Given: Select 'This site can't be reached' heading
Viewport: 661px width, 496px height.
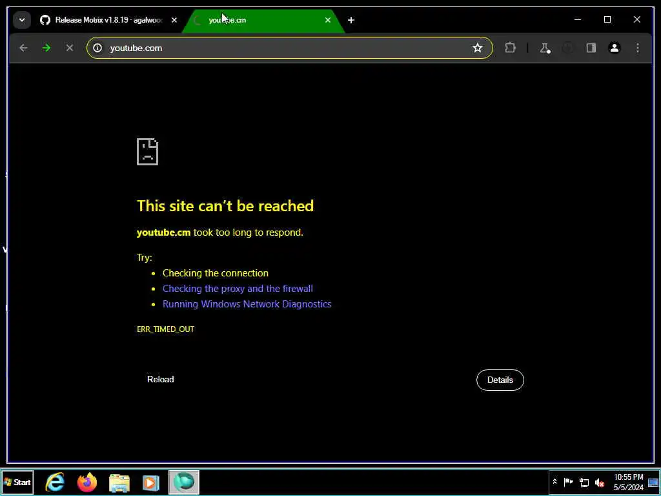Looking at the screenshot, I should 225,206.
